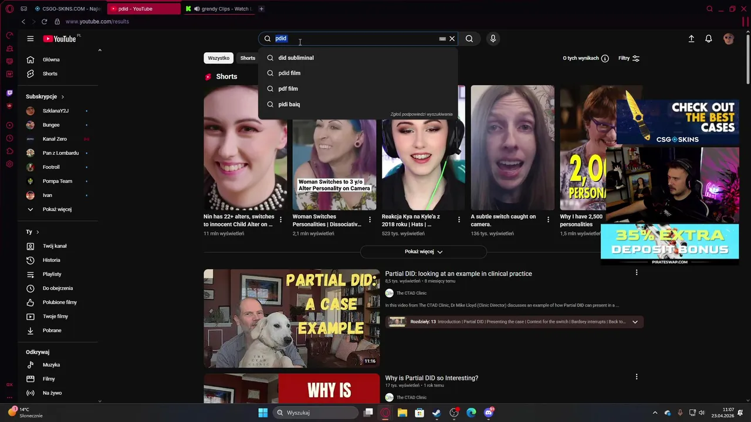Reload the page with the refresh button
Screen dimensions: 751x422
[44, 22]
